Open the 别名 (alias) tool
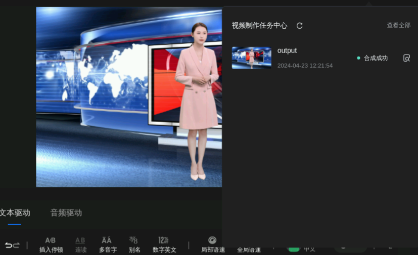Image resolution: width=418 pixels, height=255 pixels. click(x=134, y=245)
